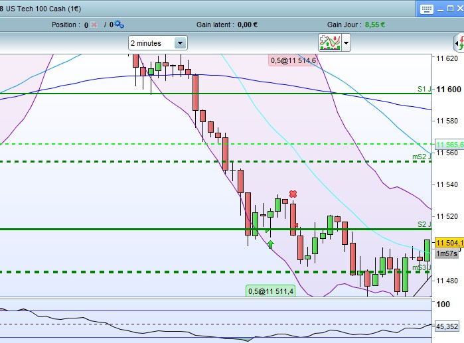Image resolution: width=464 pixels, height=343 pixels.
Task: Click the red cross exit marker on chart
Action: [x=293, y=194]
